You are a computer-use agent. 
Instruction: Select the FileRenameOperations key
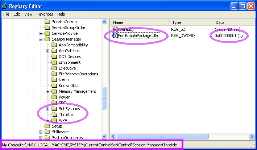[x=78, y=74]
